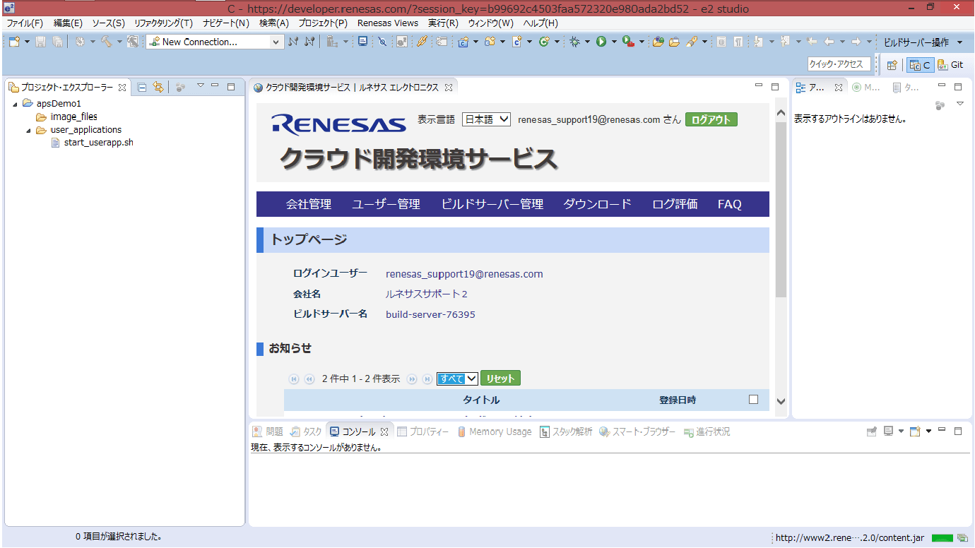The height and width of the screenshot is (548, 975).
Task: Click the Pin Console icon
Action: click(872, 431)
